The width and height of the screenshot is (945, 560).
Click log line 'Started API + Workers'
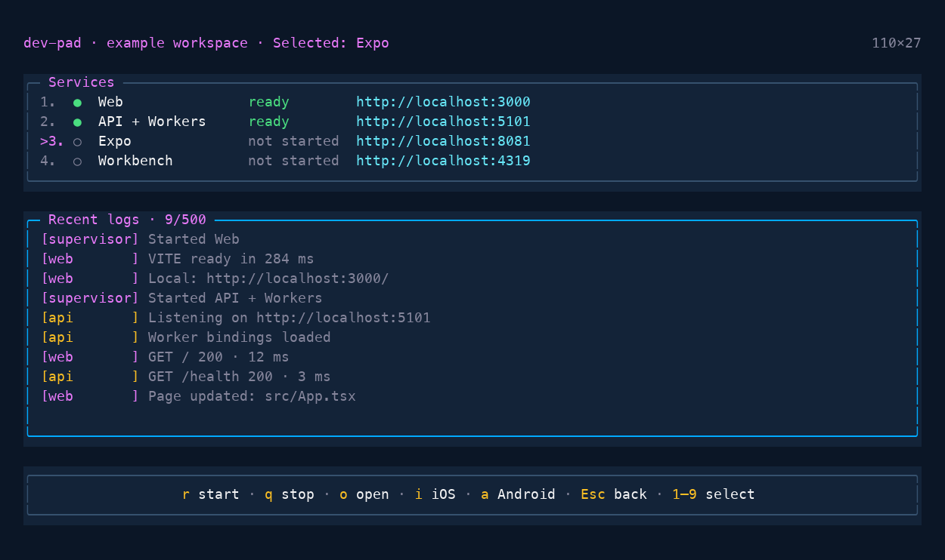[235, 298]
